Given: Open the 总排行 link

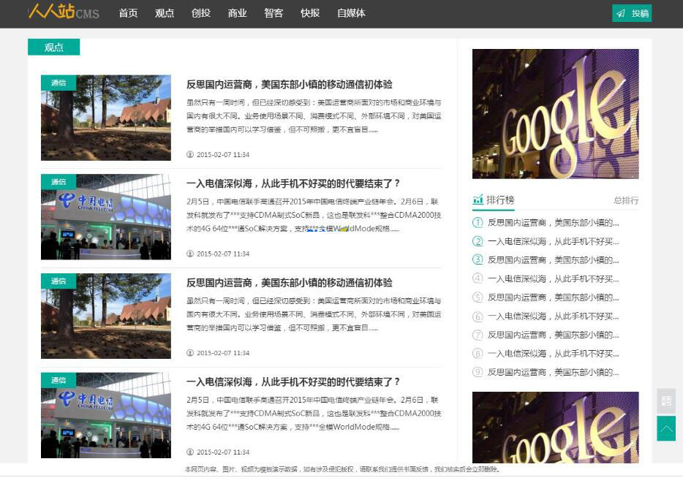Looking at the screenshot, I should (x=626, y=201).
